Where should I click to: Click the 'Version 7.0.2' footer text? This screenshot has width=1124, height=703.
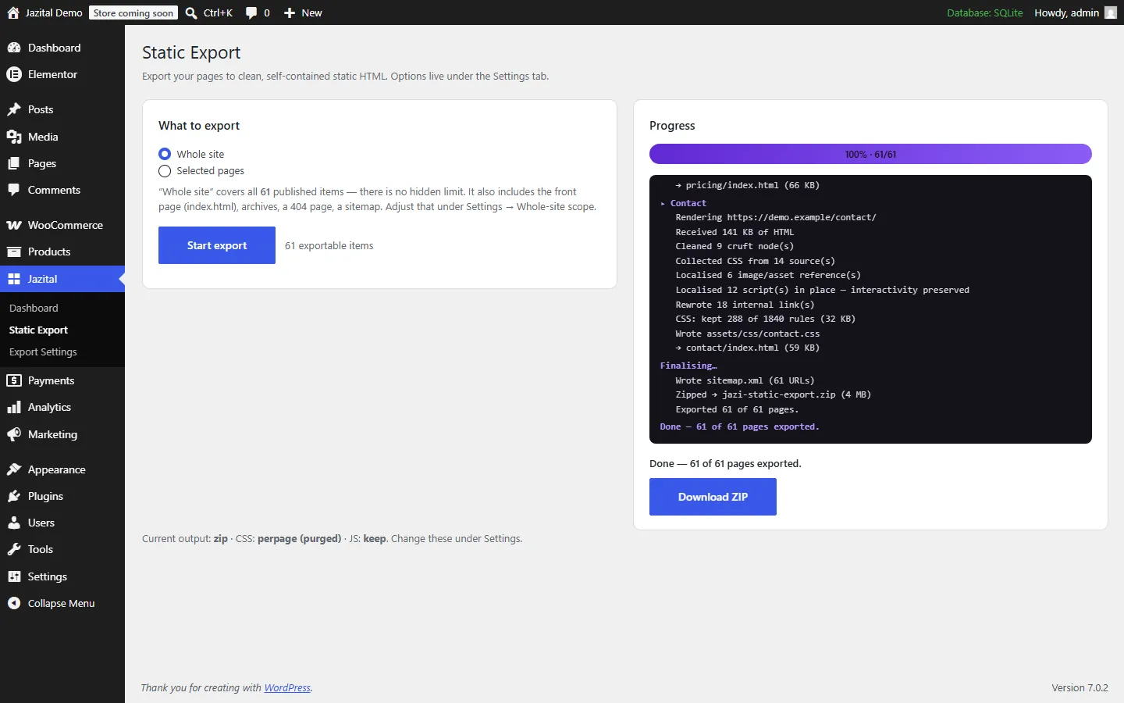tap(1080, 688)
